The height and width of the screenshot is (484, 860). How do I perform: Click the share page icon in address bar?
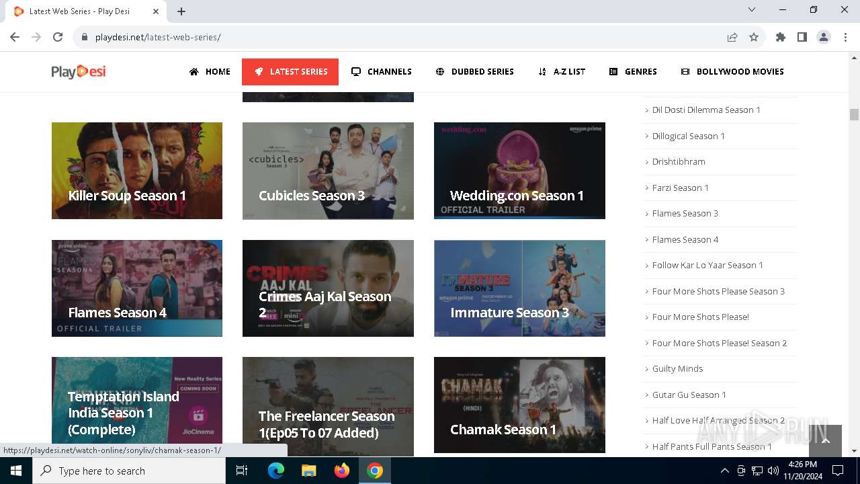click(732, 37)
